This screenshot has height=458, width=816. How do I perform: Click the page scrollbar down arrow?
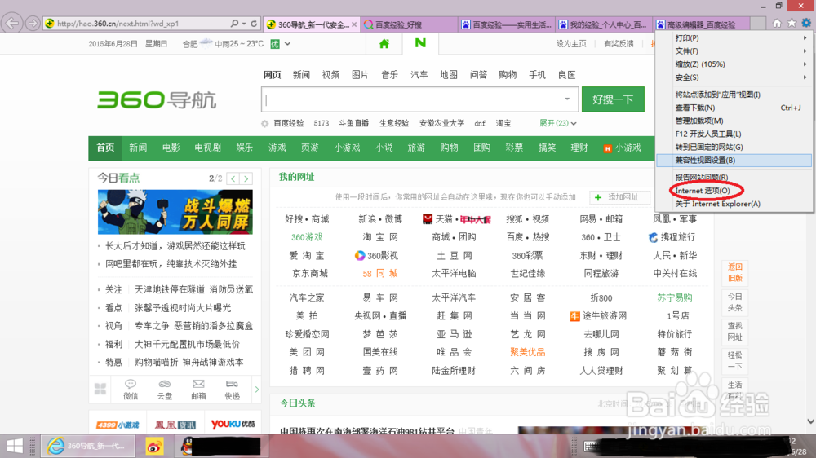(x=811, y=421)
